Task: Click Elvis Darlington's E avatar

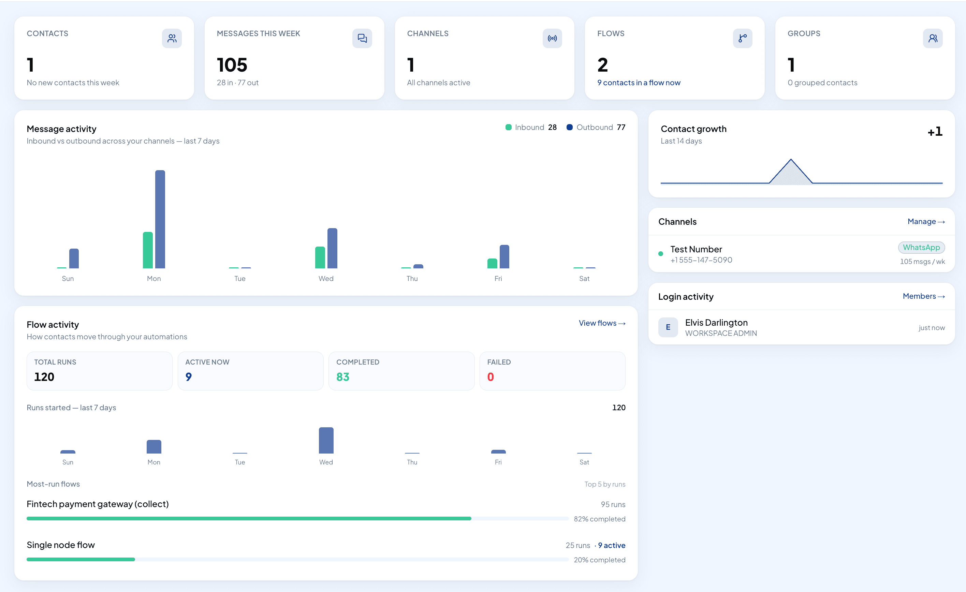Action: click(x=668, y=327)
